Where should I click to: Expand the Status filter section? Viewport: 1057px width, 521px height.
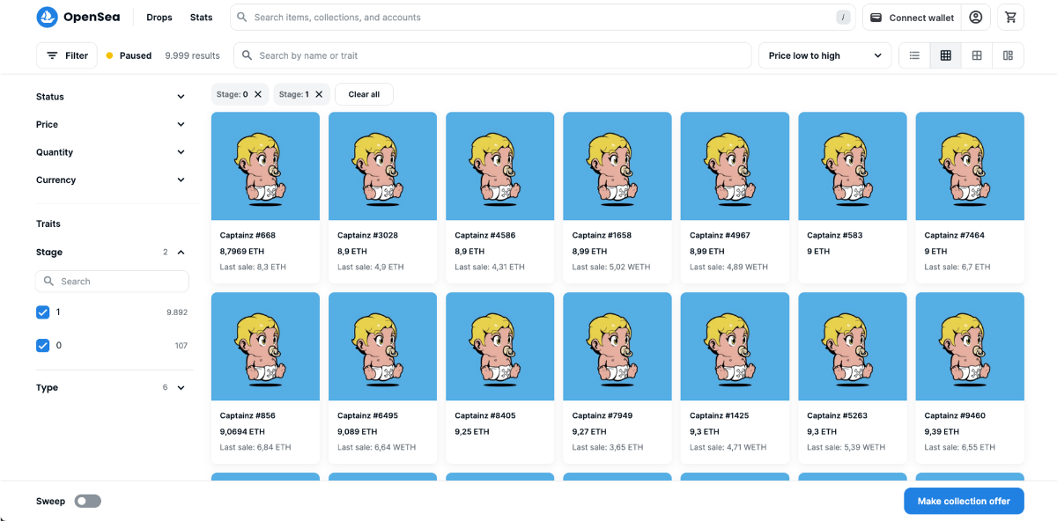112,97
